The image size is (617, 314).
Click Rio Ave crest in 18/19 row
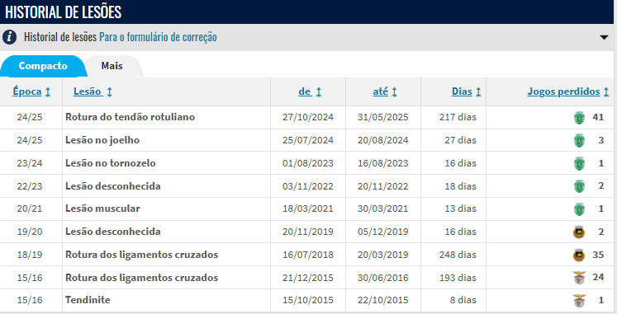coord(579,255)
